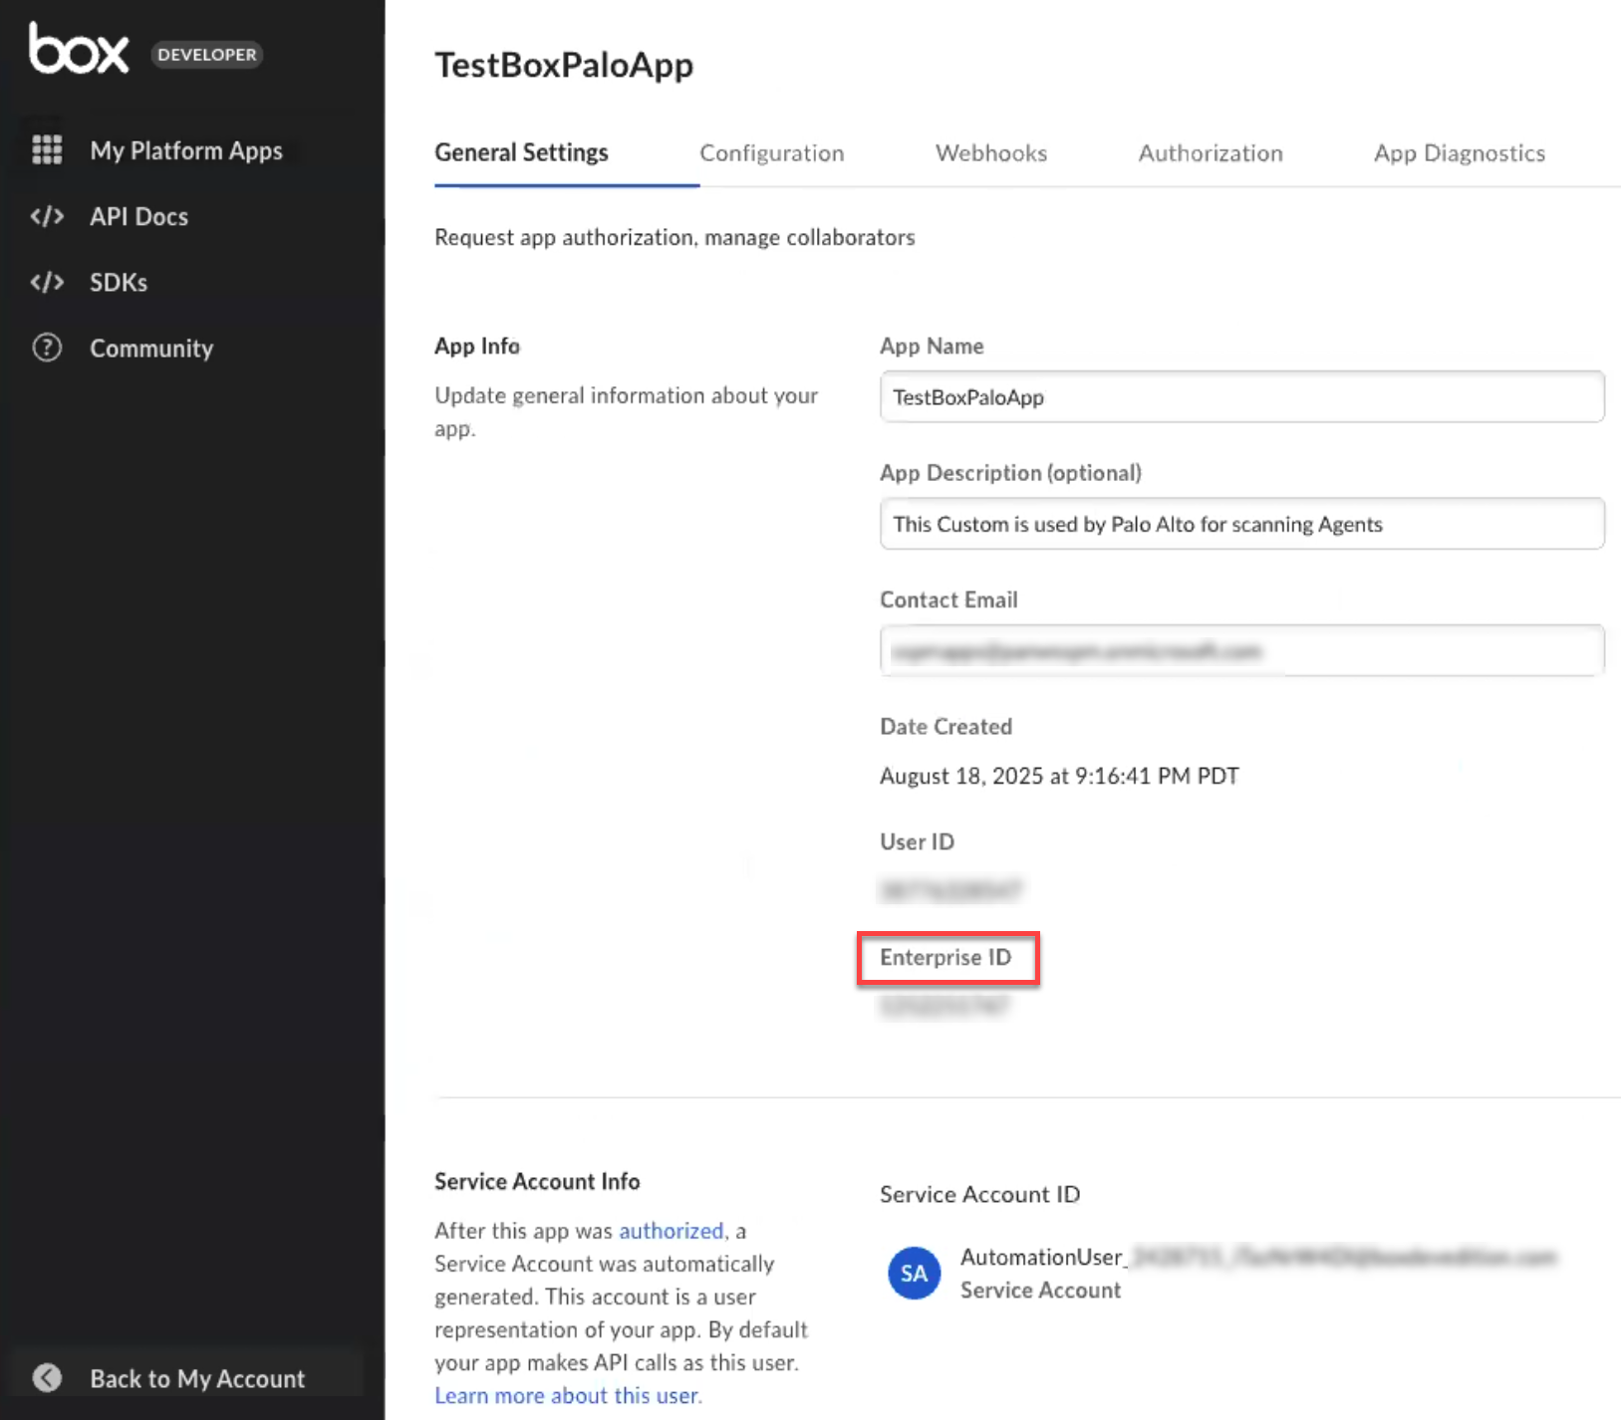Switch to the Configuration tab
The width and height of the screenshot is (1621, 1420).
(x=771, y=153)
